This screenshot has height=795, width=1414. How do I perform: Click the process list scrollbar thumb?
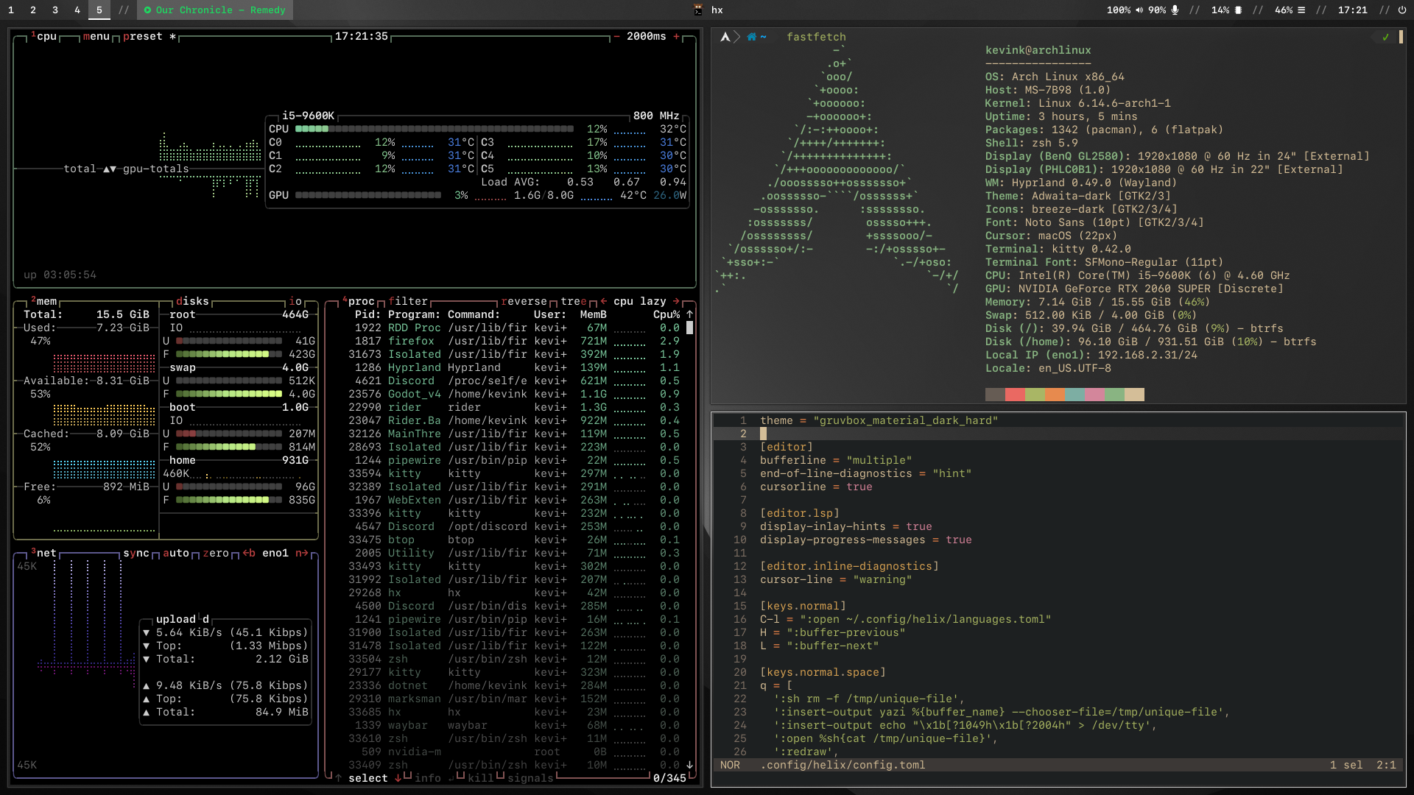click(690, 328)
